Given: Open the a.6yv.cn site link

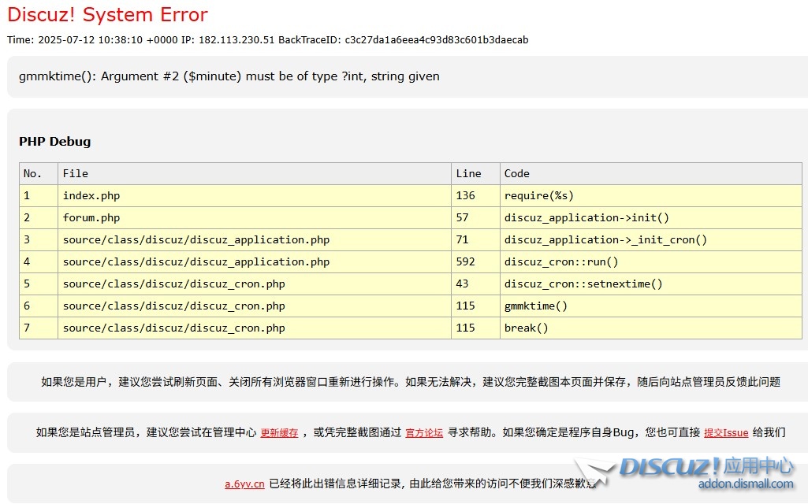Looking at the screenshot, I should pyautogui.click(x=244, y=484).
